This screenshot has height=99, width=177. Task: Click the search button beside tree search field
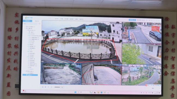coord(39,24)
